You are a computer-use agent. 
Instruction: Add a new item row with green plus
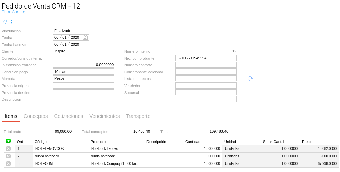click(8, 141)
